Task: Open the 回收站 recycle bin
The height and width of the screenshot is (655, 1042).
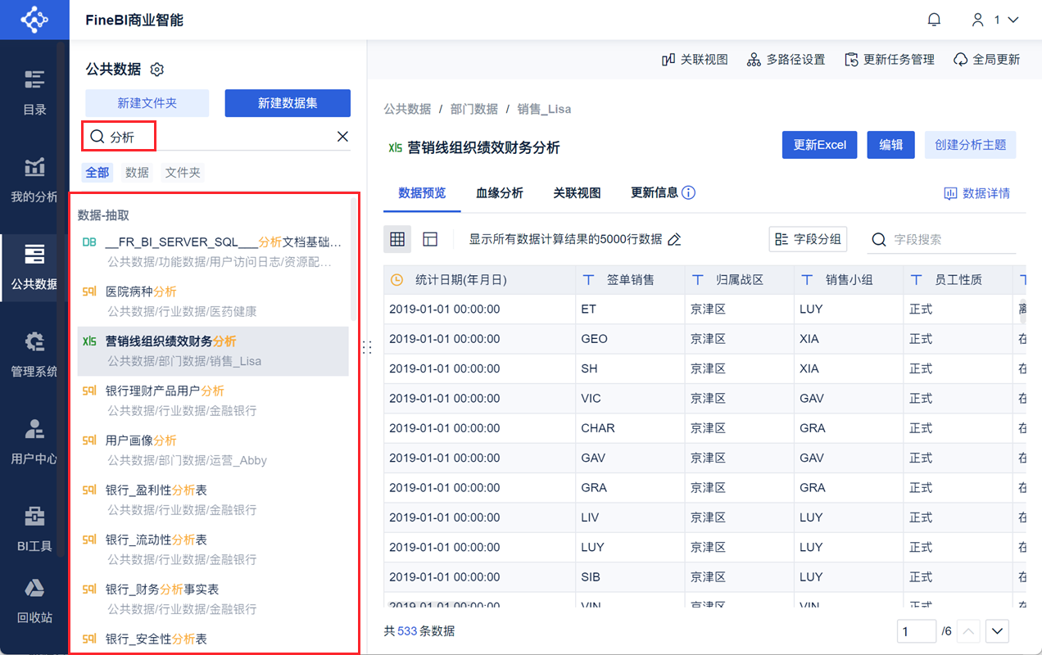Action: (x=34, y=602)
